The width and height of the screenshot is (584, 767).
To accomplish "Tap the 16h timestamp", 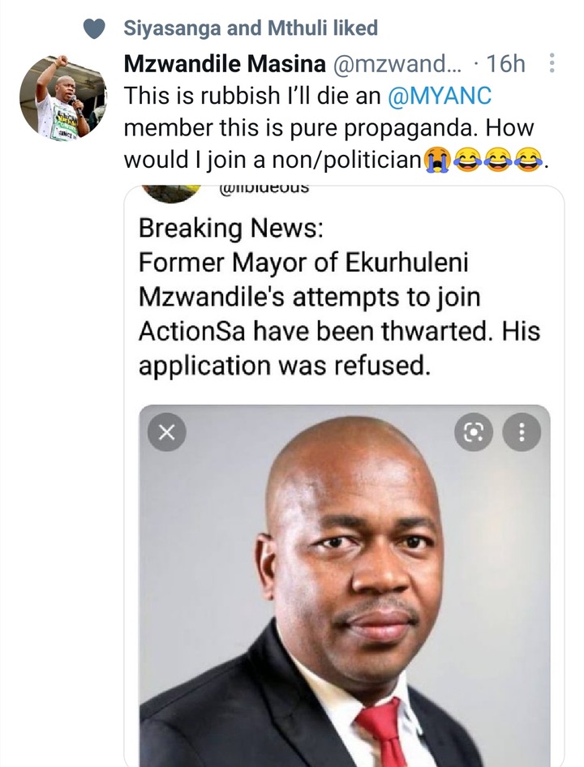I will (506, 63).
